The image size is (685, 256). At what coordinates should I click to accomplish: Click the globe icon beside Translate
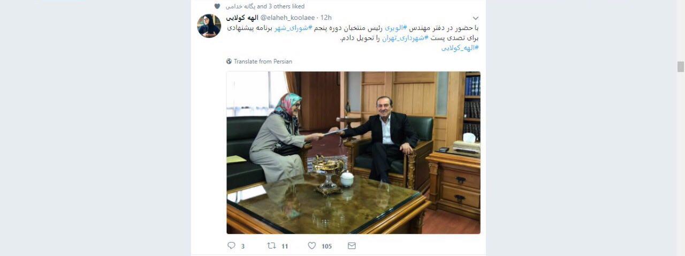point(229,62)
